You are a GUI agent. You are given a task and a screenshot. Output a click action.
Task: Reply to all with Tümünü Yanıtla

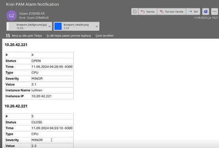click(x=172, y=11)
